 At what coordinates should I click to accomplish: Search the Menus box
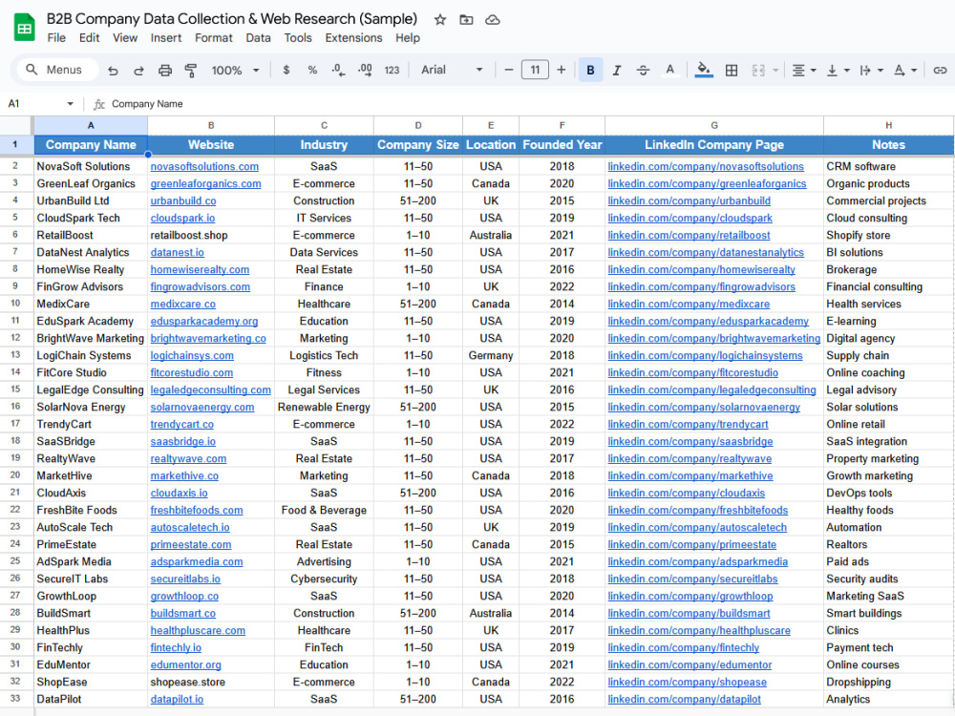58,70
